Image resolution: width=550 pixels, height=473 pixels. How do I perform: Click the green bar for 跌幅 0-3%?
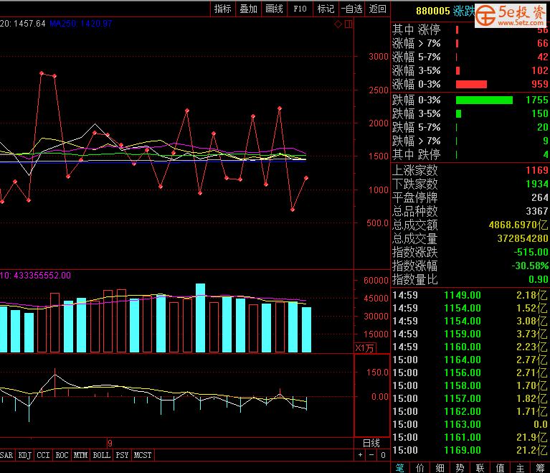click(484, 100)
